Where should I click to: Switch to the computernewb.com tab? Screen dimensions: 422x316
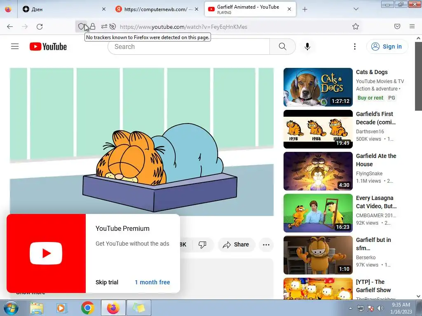(157, 9)
